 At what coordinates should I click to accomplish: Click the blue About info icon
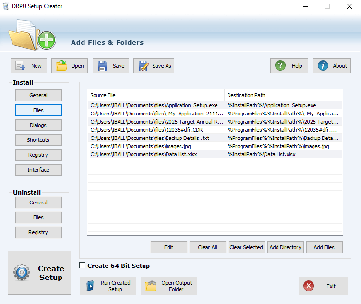click(x=323, y=66)
